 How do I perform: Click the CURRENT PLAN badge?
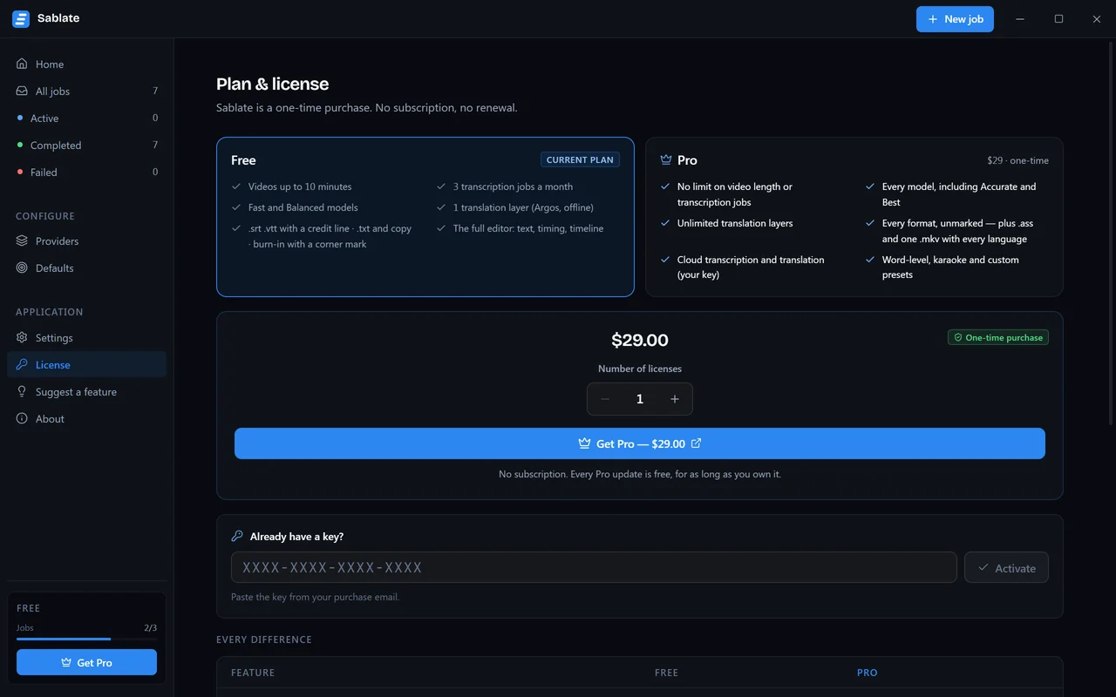(580, 159)
